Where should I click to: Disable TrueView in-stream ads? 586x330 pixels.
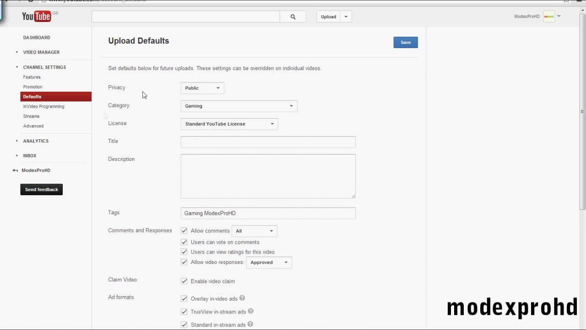point(184,312)
